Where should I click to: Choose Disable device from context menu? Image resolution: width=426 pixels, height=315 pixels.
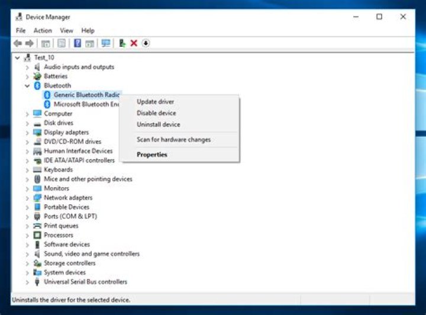pos(156,113)
